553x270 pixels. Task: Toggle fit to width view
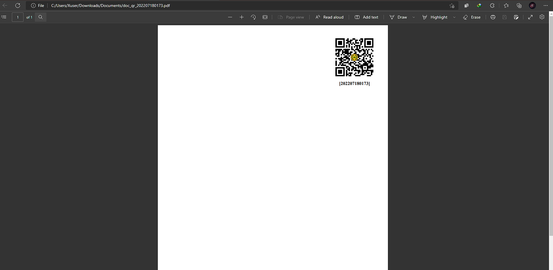265,17
